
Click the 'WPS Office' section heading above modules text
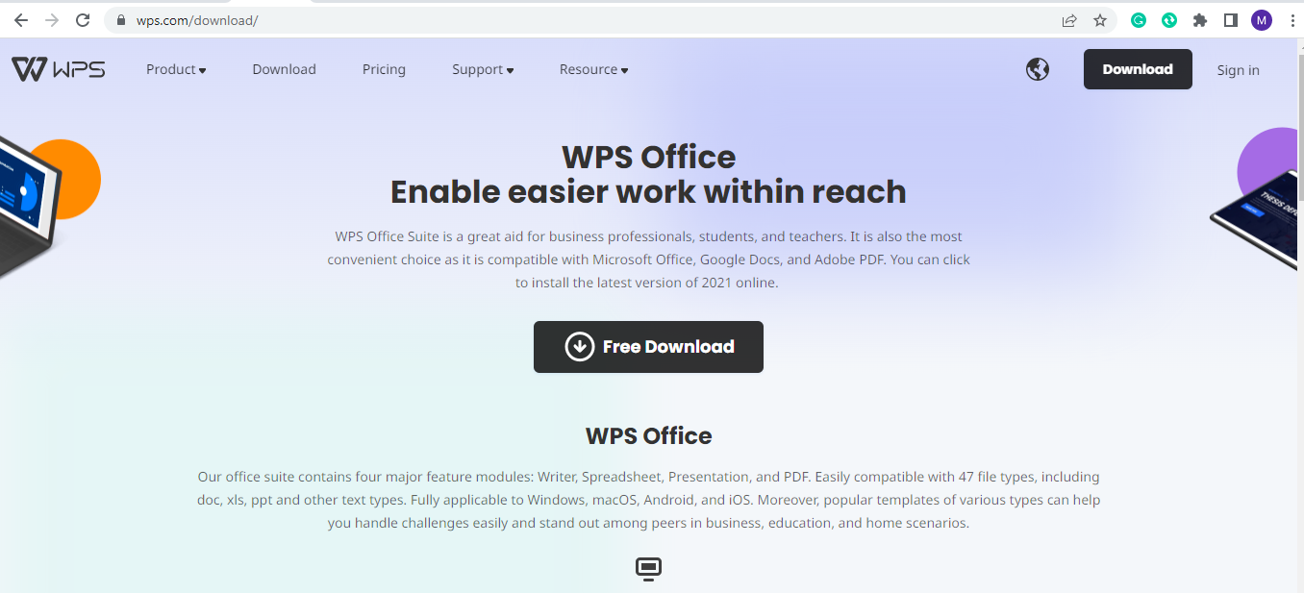click(x=649, y=435)
